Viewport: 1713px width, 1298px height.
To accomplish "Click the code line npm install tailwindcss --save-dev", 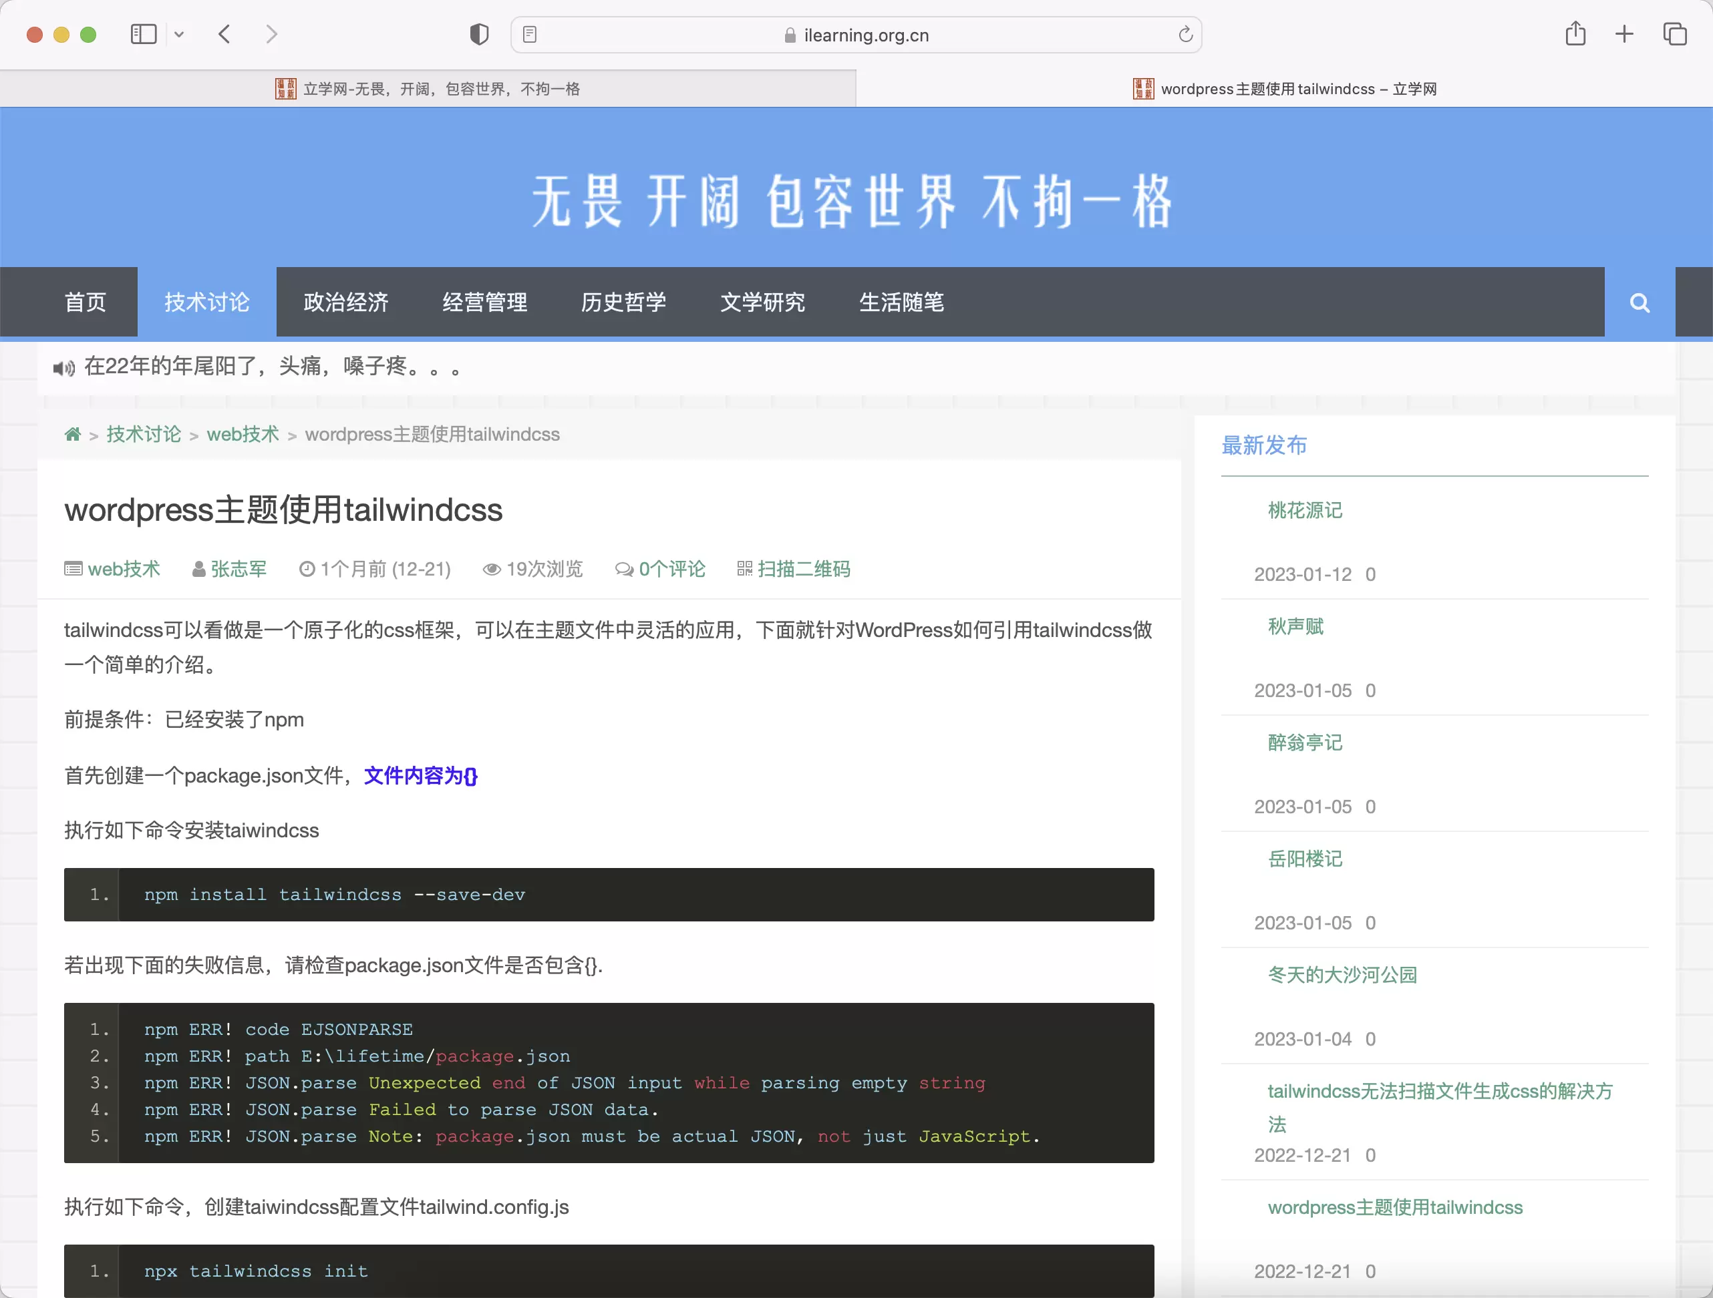I will [335, 894].
